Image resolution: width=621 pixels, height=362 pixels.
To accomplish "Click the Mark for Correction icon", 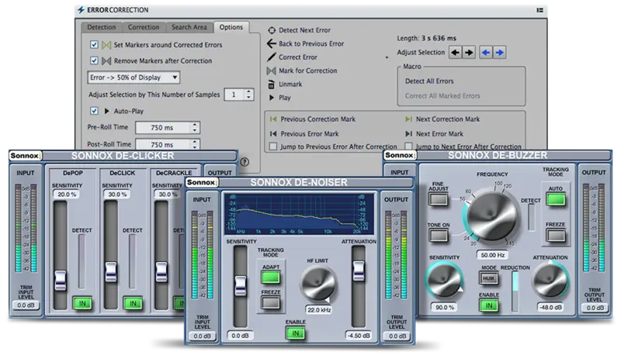I will click(272, 71).
